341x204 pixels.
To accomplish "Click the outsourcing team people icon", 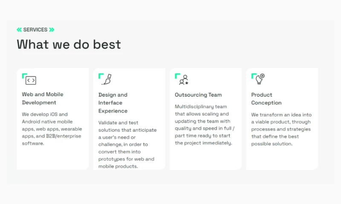I will (184, 79).
